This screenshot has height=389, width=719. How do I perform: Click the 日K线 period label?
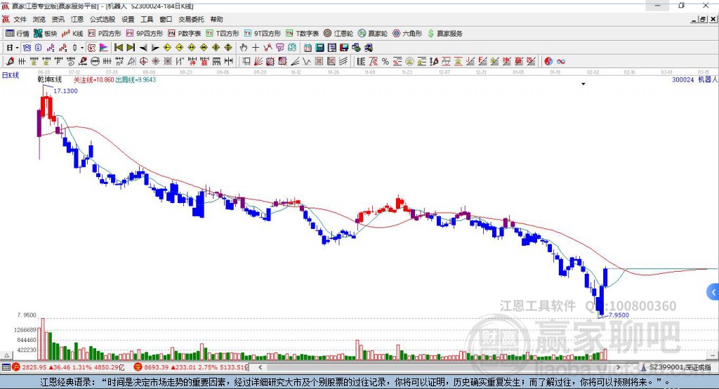11,75
